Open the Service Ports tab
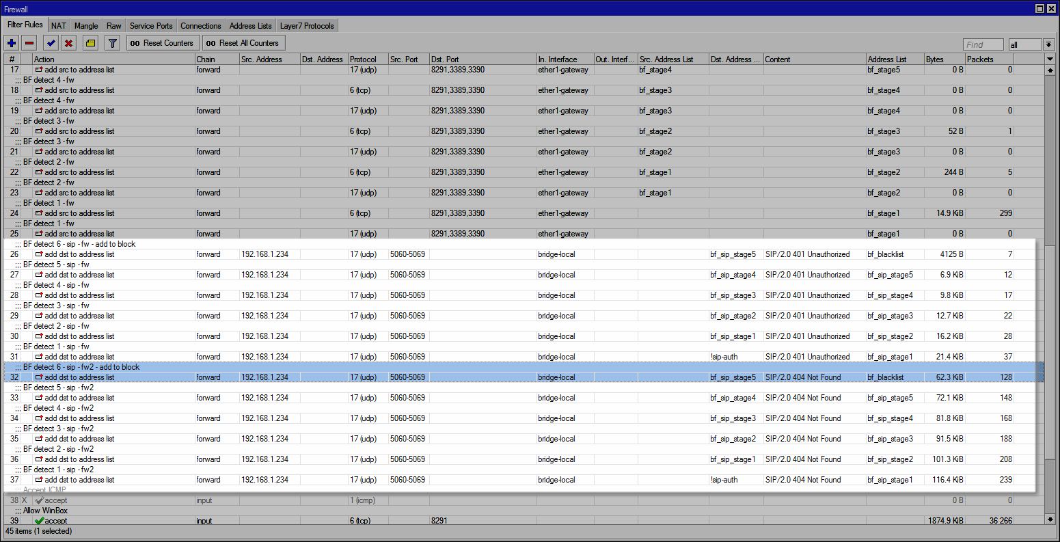The width and height of the screenshot is (1060, 542). click(x=151, y=26)
